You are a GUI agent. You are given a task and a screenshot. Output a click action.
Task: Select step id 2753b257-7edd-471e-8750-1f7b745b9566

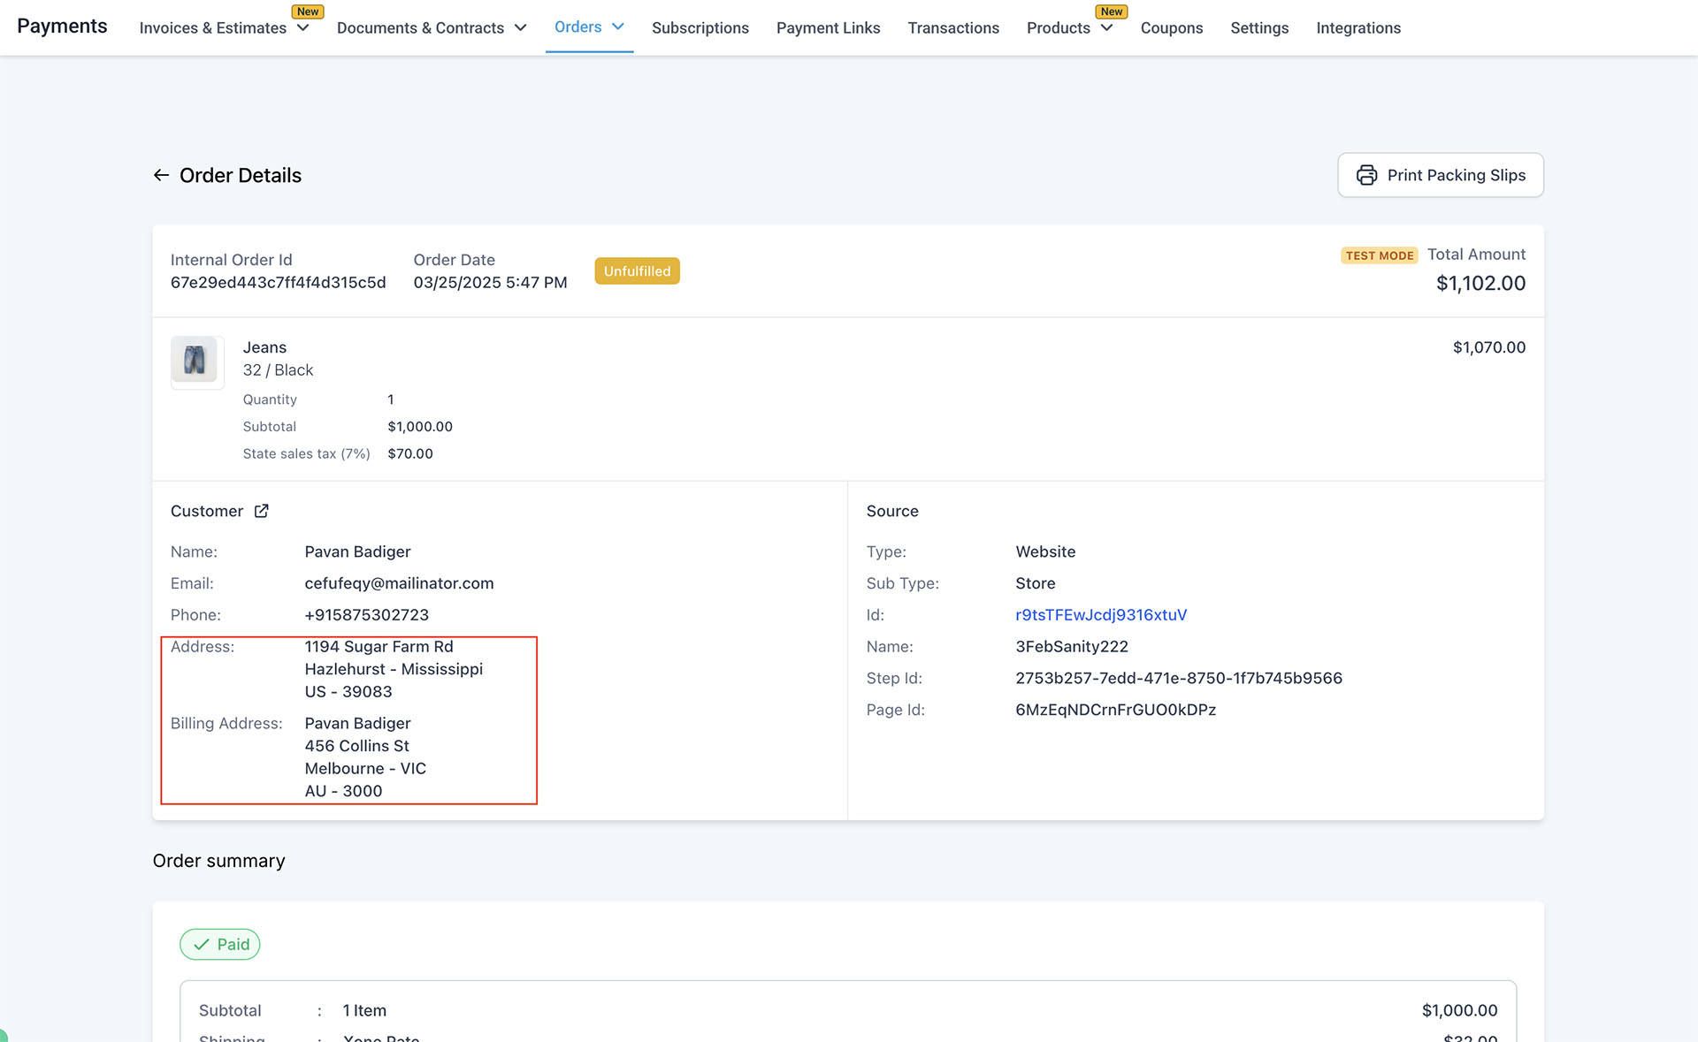(x=1179, y=678)
